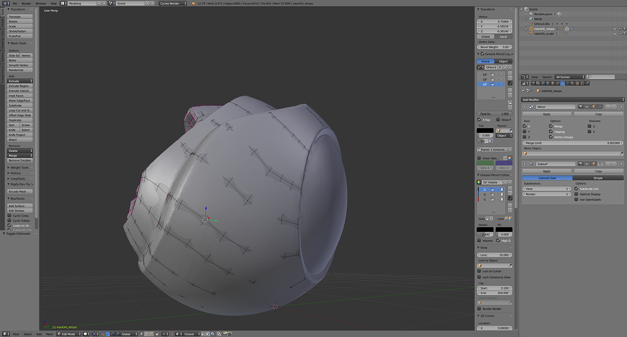Screen dimensions: 627x337
Task: Toggle the Clipping checkbox
Action: (x=551, y=132)
